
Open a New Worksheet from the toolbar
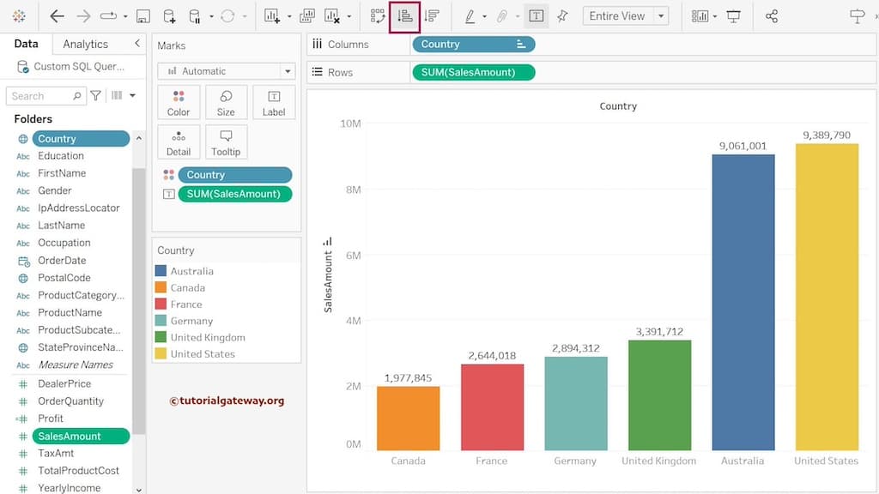270,14
